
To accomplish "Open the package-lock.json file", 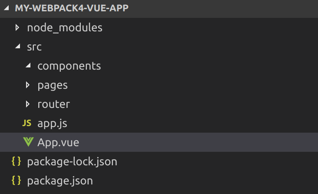I will [72, 162].
